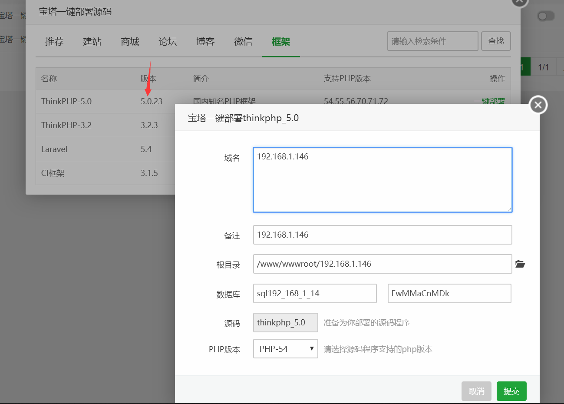Click the 宝塔一键部署源码 window title

(75, 12)
